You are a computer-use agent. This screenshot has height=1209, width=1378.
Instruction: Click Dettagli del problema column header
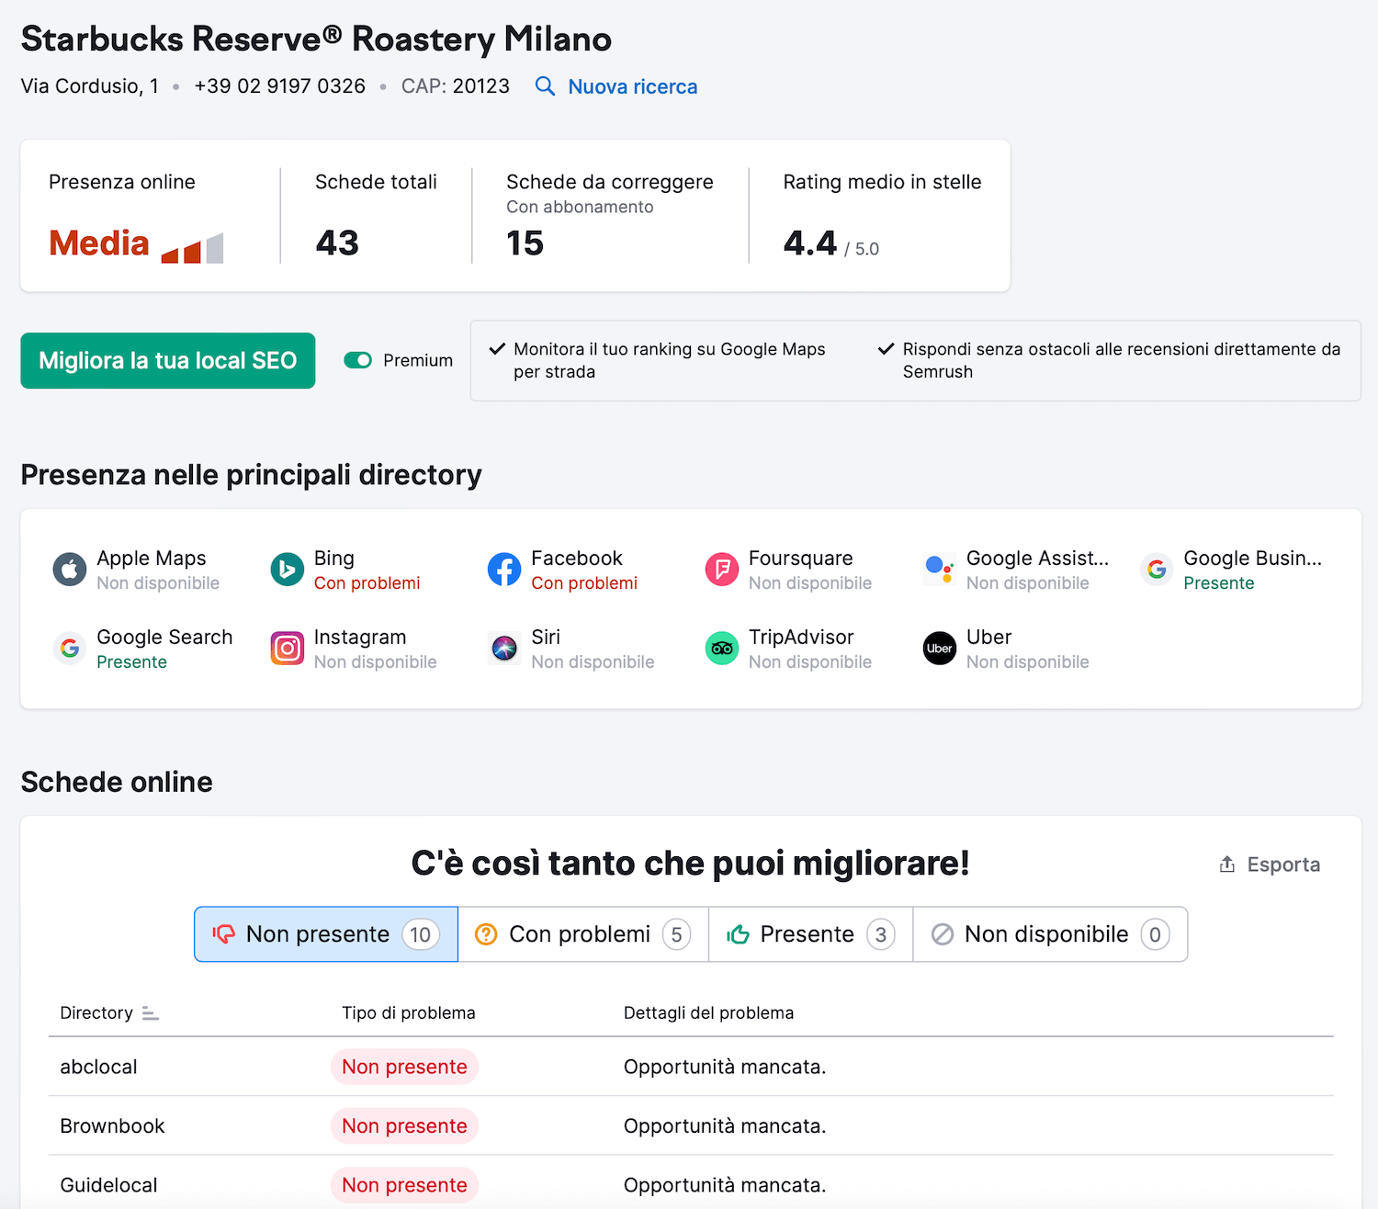(x=708, y=1012)
